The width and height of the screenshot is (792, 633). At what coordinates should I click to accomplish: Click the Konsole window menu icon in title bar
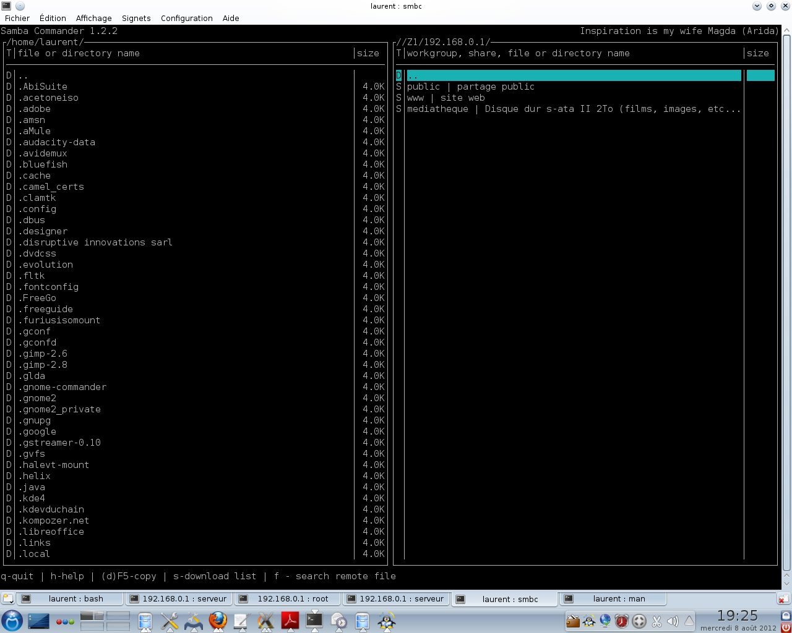(x=6, y=6)
